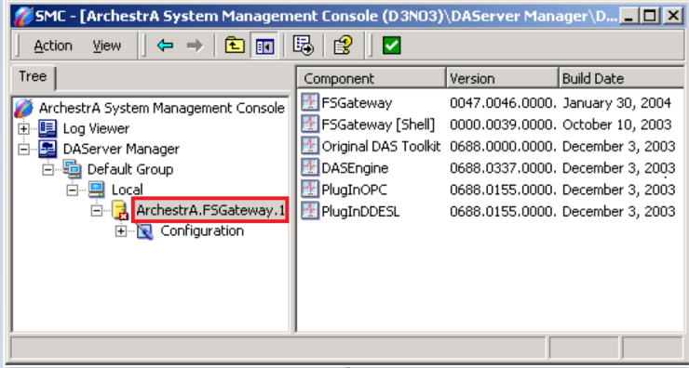Click the PlugInOPC component icon
The height and width of the screenshot is (368, 689).
click(310, 189)
